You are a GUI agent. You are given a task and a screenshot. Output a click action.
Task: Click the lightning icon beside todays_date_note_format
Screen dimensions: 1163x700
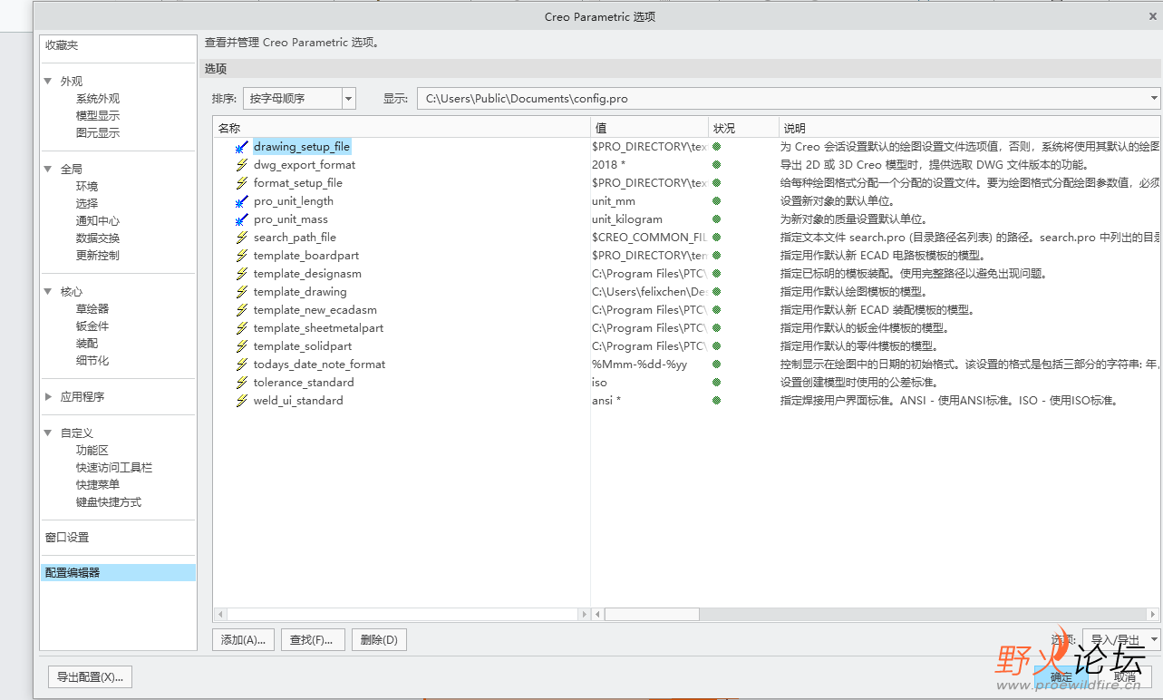pyautogui.click(x=241, y=365)
